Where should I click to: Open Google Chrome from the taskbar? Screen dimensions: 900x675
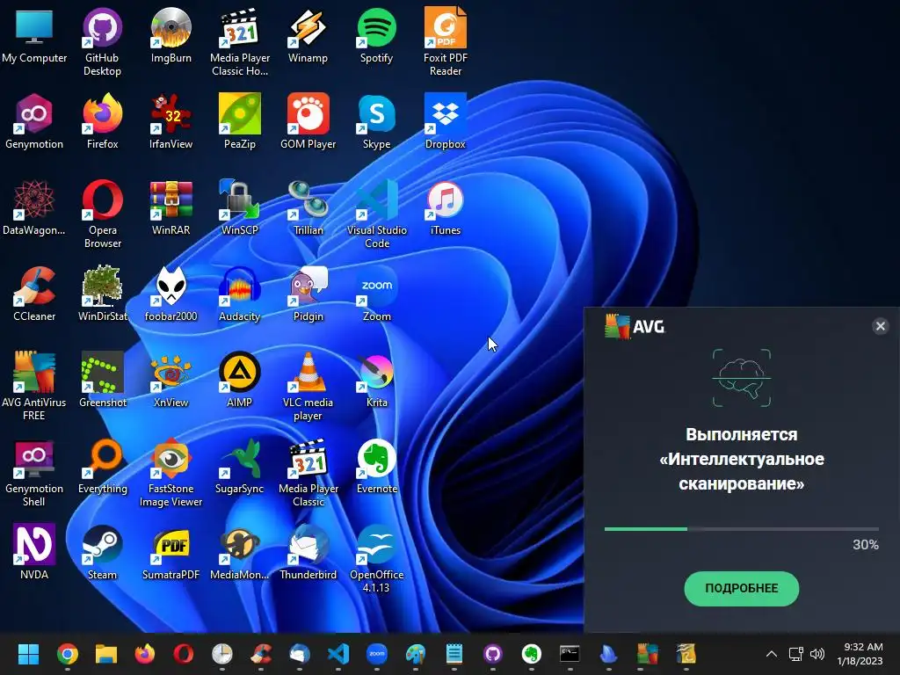68,654
